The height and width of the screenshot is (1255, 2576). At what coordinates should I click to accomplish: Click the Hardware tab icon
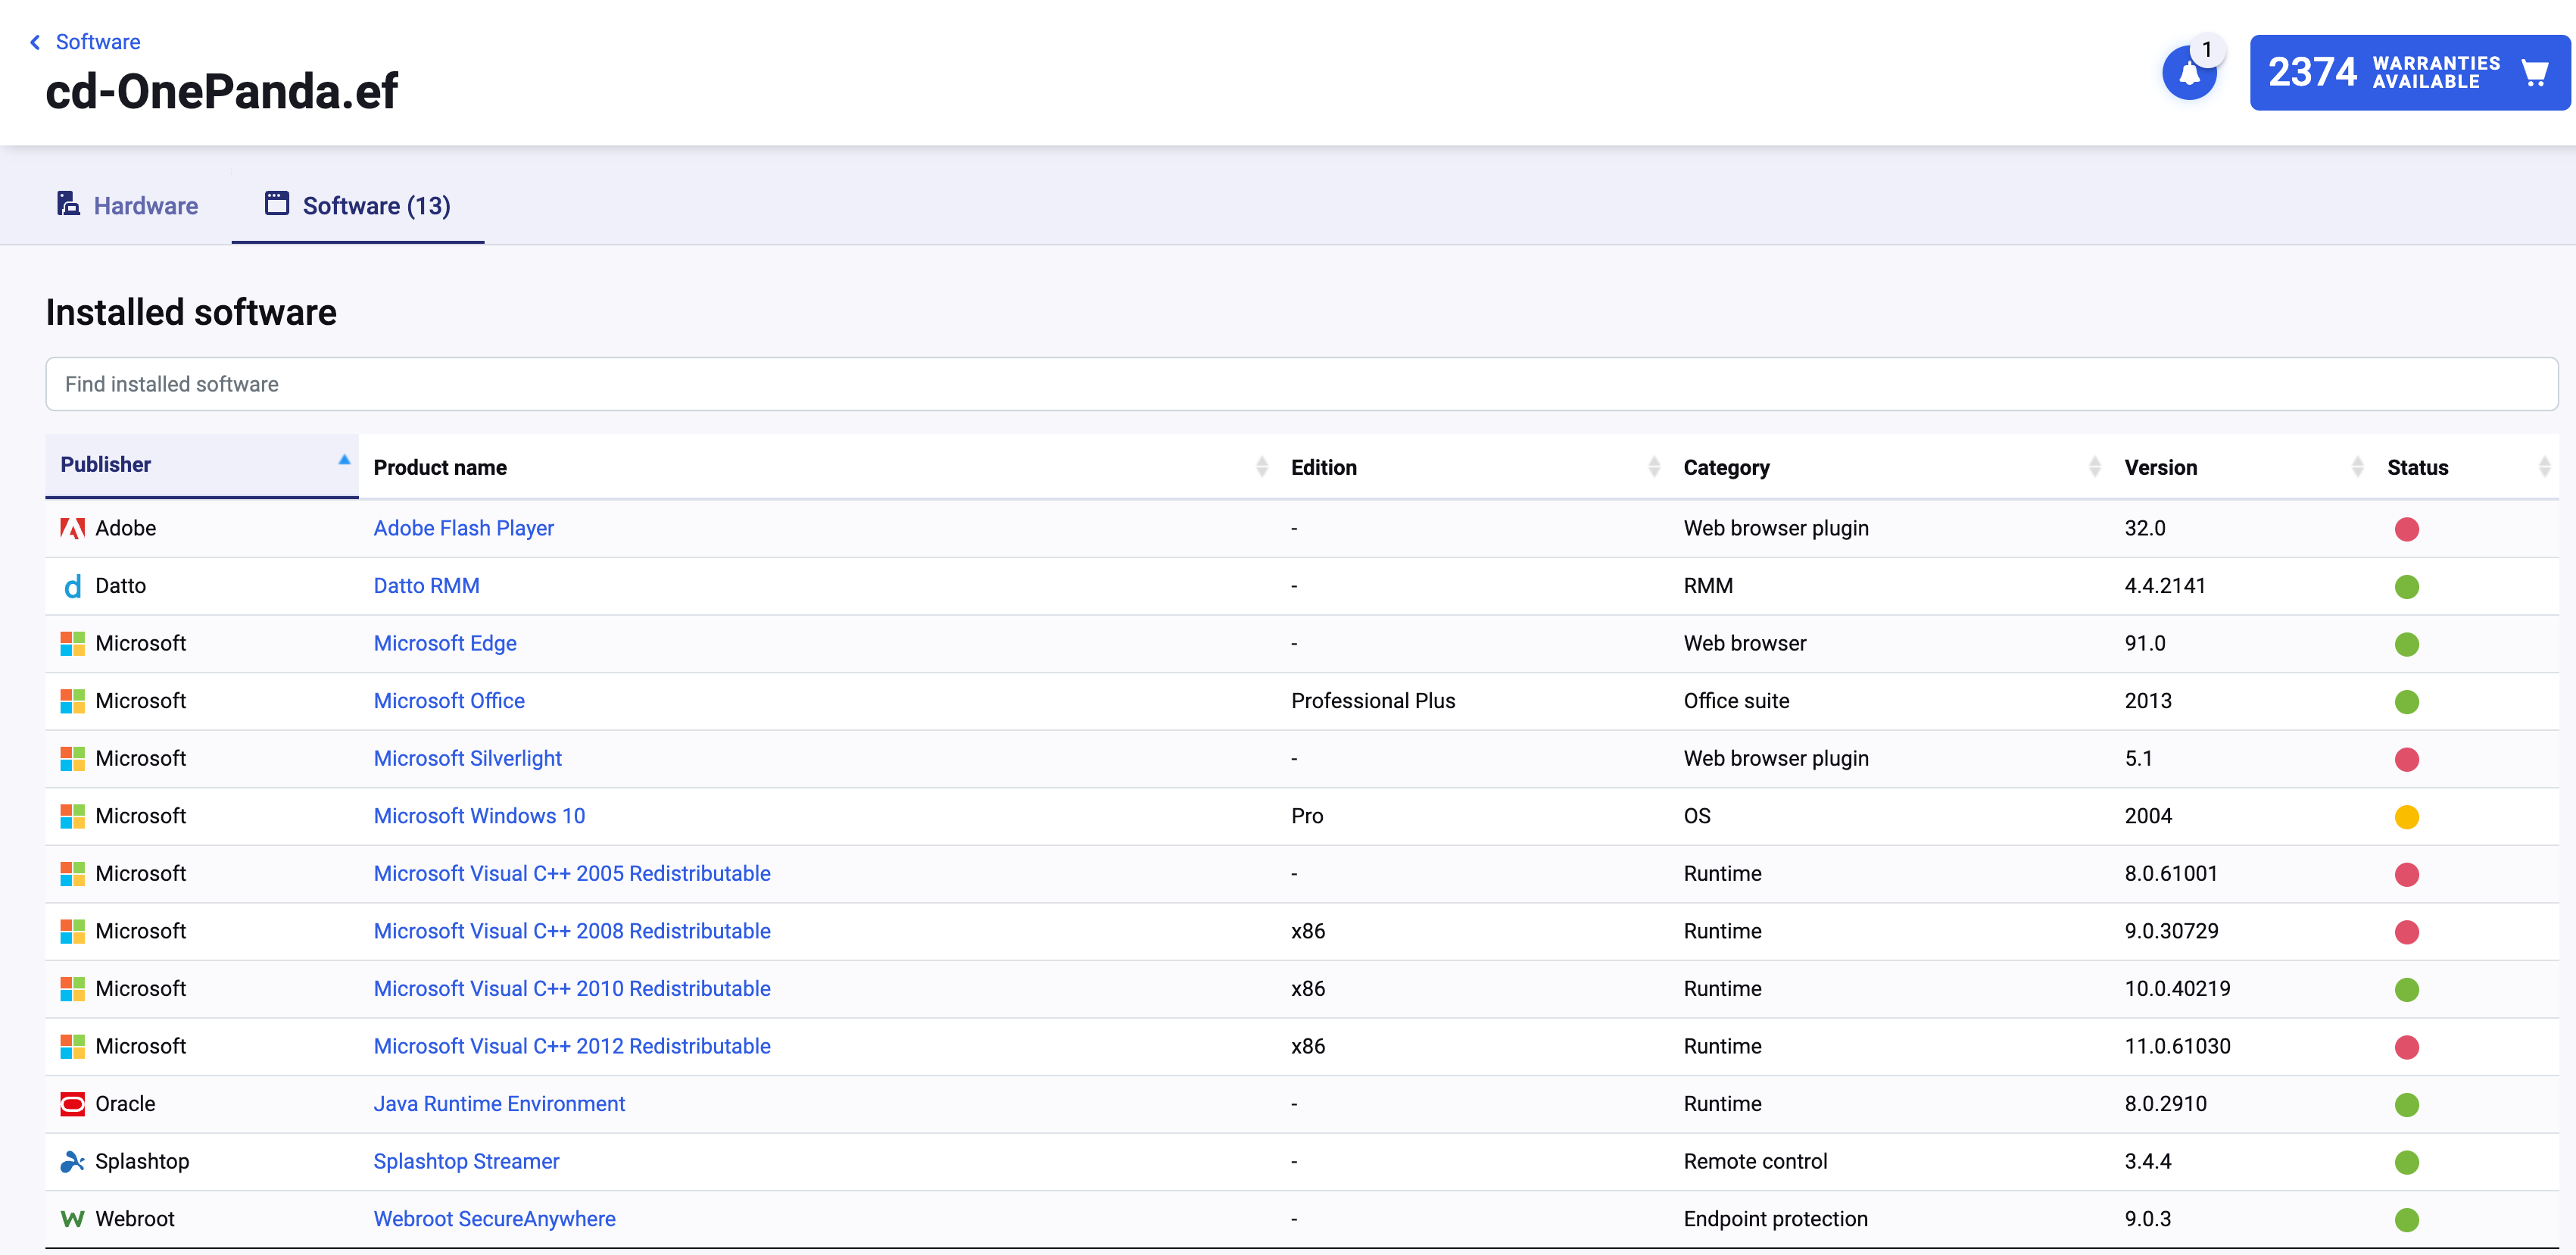68,204
